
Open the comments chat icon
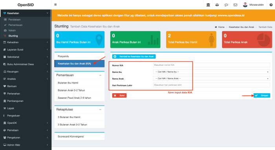226,5
